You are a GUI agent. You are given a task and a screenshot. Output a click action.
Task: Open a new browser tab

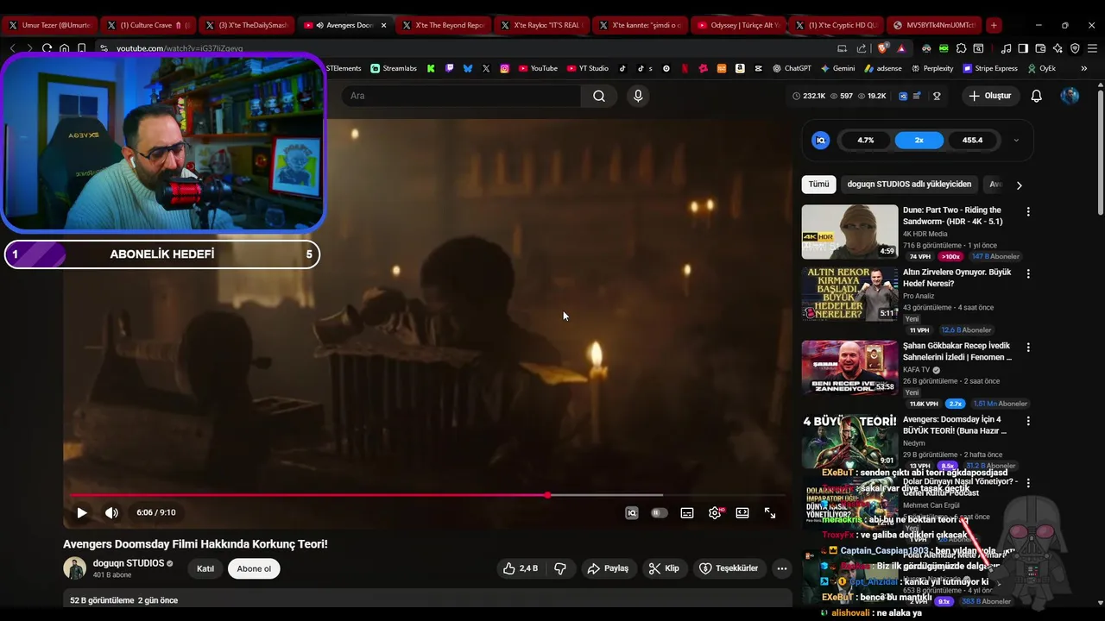(994, 25)
